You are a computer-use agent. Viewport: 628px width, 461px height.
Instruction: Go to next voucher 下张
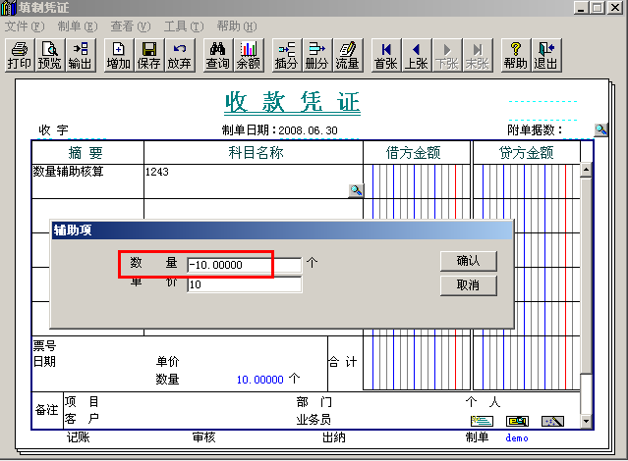click(447, 55)
